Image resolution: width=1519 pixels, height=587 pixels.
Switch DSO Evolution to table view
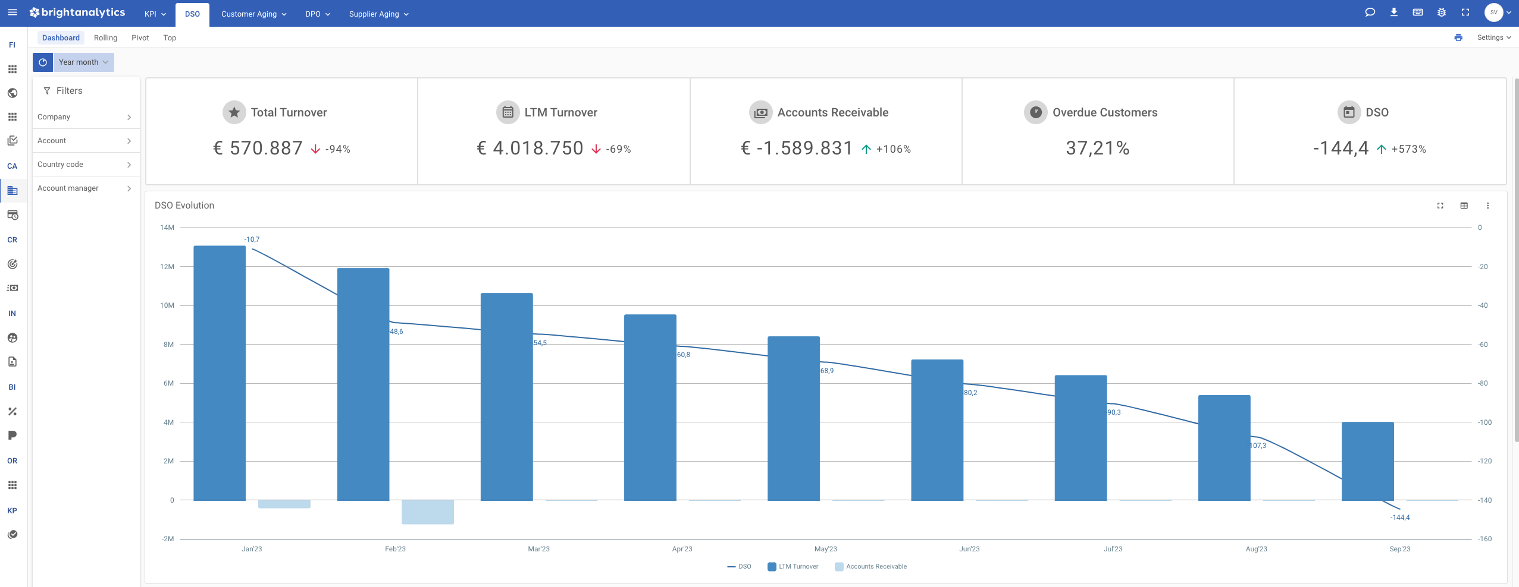[1464, 206]
